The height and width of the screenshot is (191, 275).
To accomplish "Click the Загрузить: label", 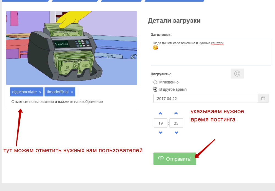I will point(161,74).
